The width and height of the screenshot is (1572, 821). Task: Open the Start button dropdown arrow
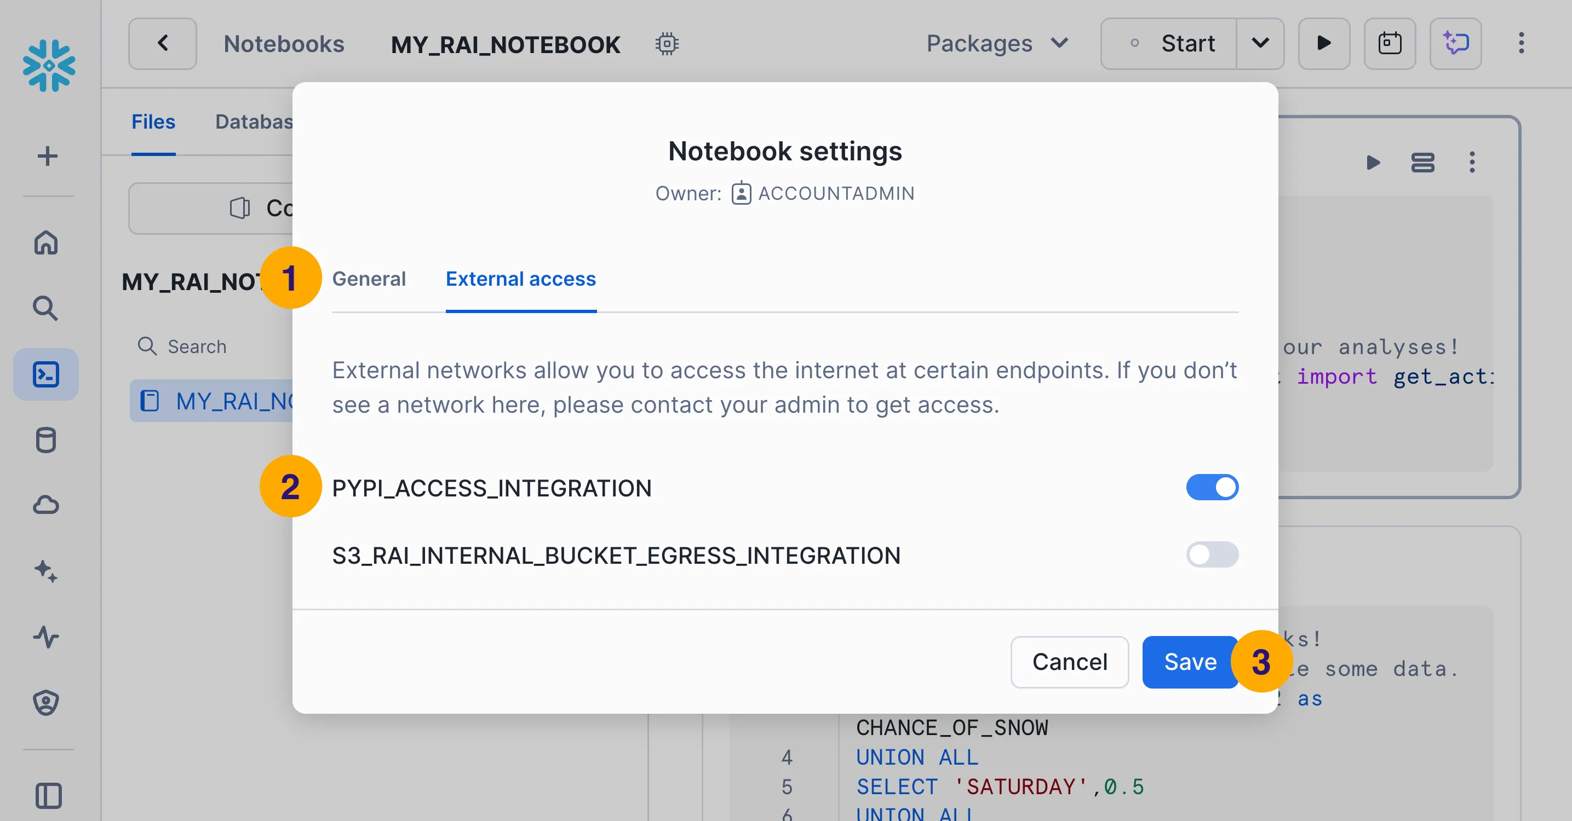click(x=1260, y=43)
